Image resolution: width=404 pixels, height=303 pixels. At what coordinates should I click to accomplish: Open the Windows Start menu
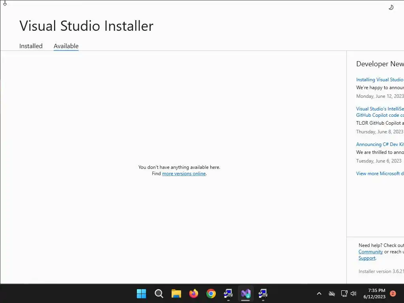141,294
